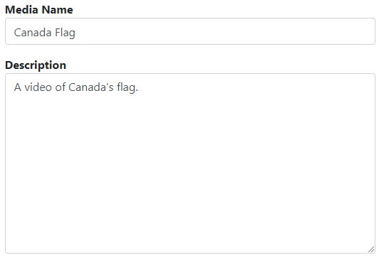Click the word Media in the label
This screenshot has width=389, height=260.
[x=21, y=10]
